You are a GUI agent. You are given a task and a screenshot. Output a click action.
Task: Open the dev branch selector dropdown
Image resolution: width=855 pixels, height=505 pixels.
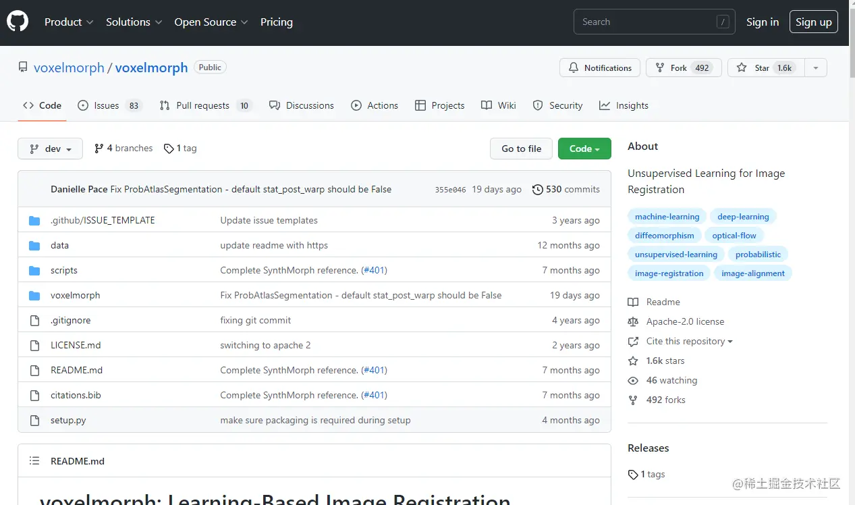pyautogui.click(x=50, y=149)
